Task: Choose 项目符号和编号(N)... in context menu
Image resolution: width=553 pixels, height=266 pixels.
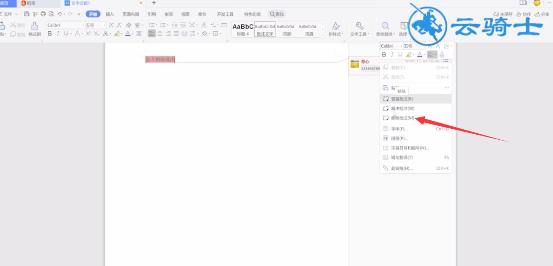Action: (x=416, y=148)
